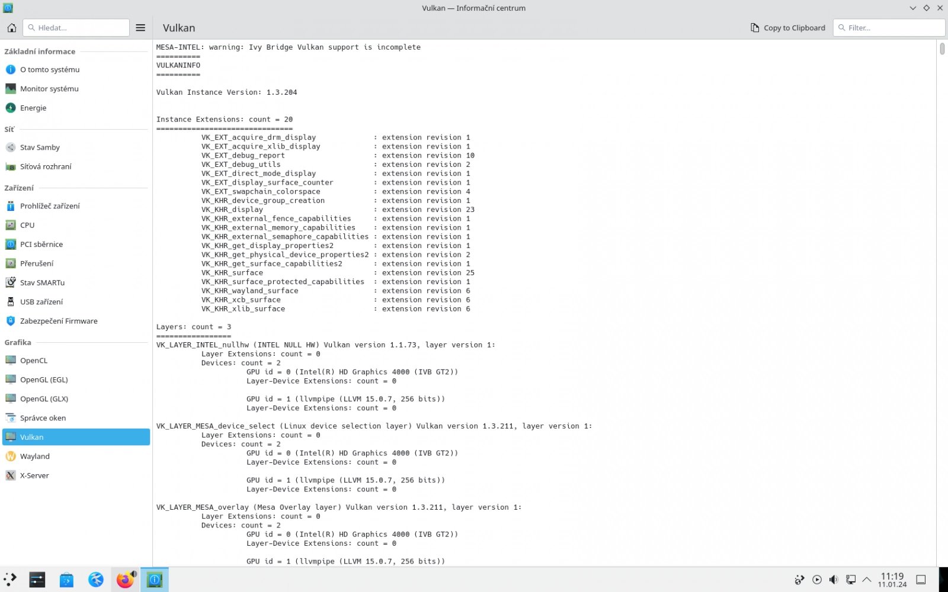The image size is (948, 592).
Task: Select the Energie sidebar entry
Action: tap(76, 108)
